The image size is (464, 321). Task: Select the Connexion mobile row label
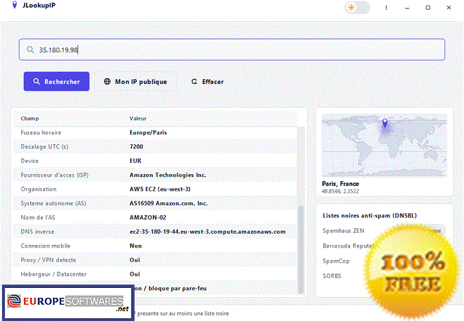tap(46, 246)
